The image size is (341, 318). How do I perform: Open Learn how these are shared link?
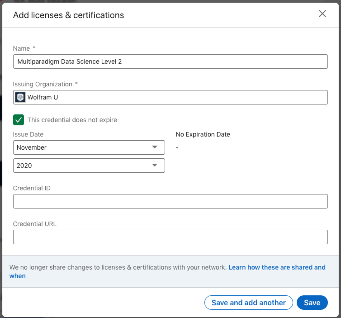277,267
